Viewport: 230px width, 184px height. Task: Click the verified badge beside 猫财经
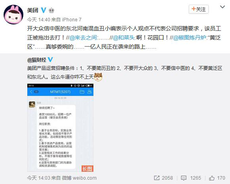(x=50, y=60)
